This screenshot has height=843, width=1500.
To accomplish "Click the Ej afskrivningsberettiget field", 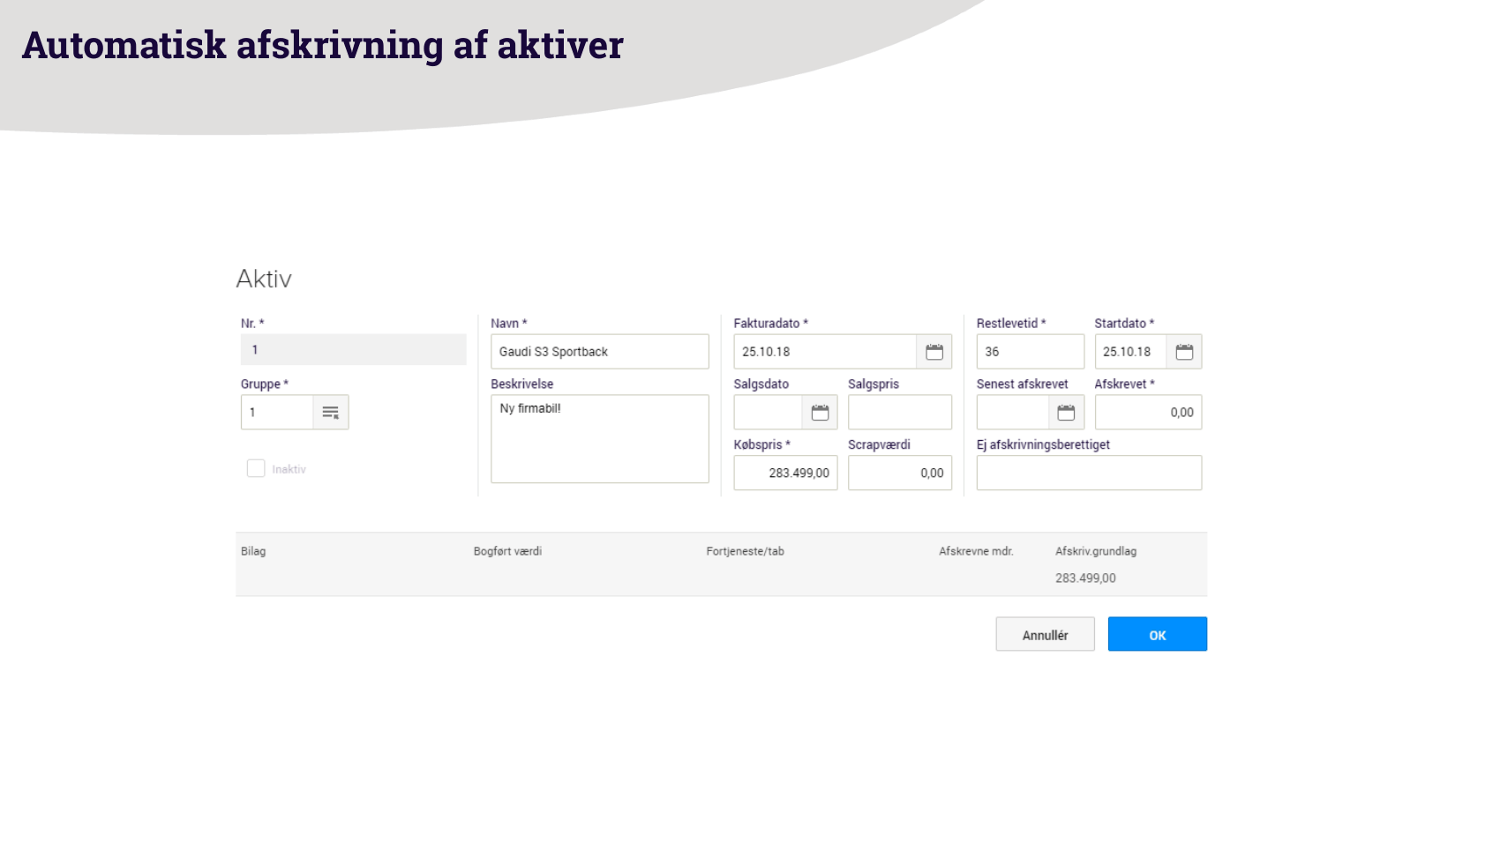I will [x=1088, y=474].
